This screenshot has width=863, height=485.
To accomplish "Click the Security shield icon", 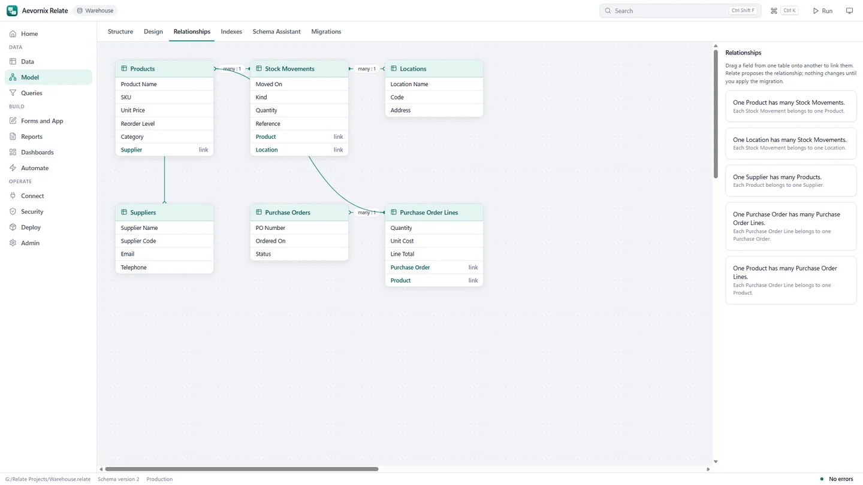I will click(13, 211).
